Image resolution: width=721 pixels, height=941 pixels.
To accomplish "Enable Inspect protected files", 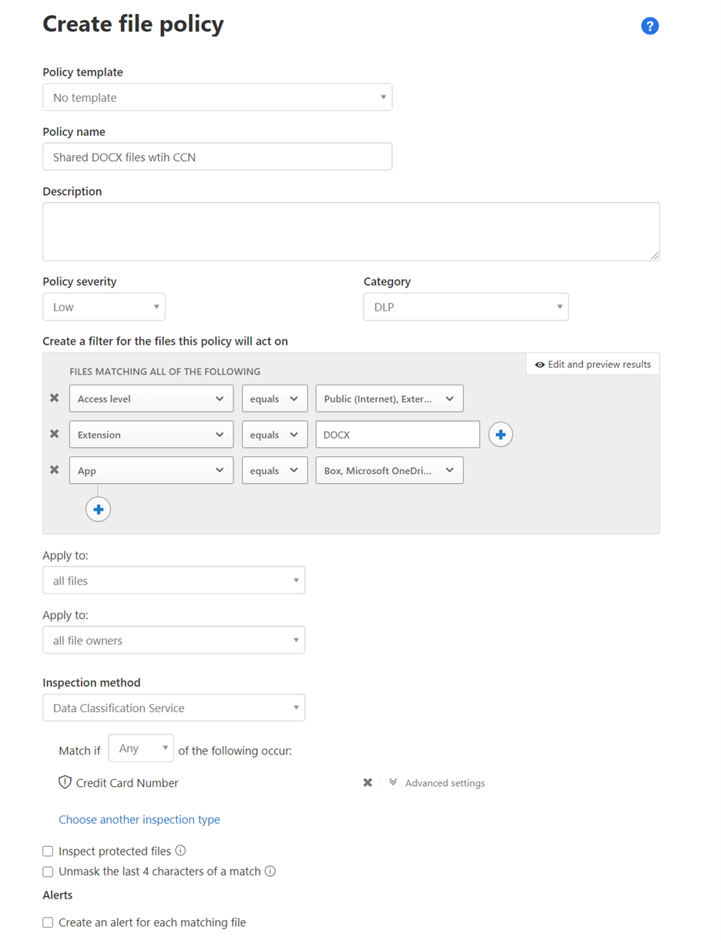I will coord(48,851).
